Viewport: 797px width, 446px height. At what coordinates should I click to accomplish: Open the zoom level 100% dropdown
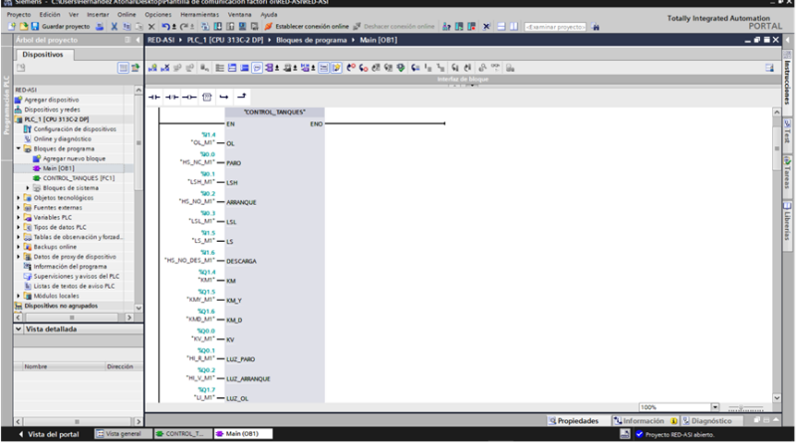tap(714, 407)
